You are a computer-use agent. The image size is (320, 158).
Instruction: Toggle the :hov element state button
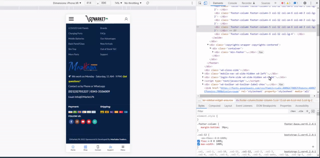click(293, 111)
